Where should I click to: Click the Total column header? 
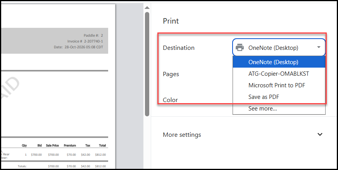click(102, 146)
